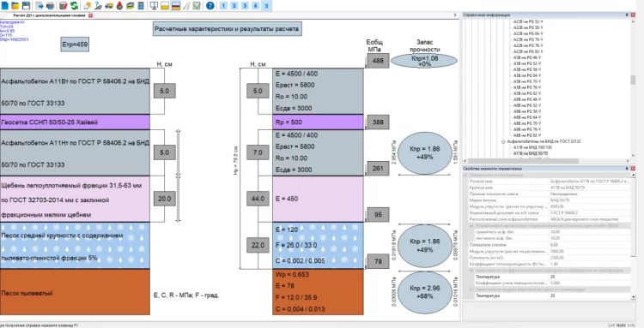Open a file with the folder icon

pyautogui.click(x=15, y=6)
